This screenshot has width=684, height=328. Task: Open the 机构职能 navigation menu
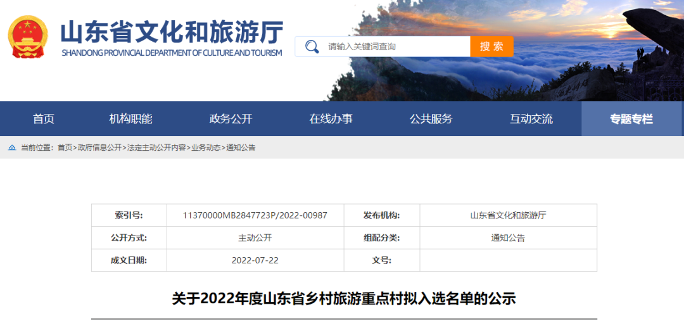pos(131,118)
